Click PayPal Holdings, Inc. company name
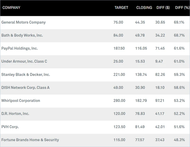Image resolution: width=190 pixels, height=147 pixels. [20, 48]
